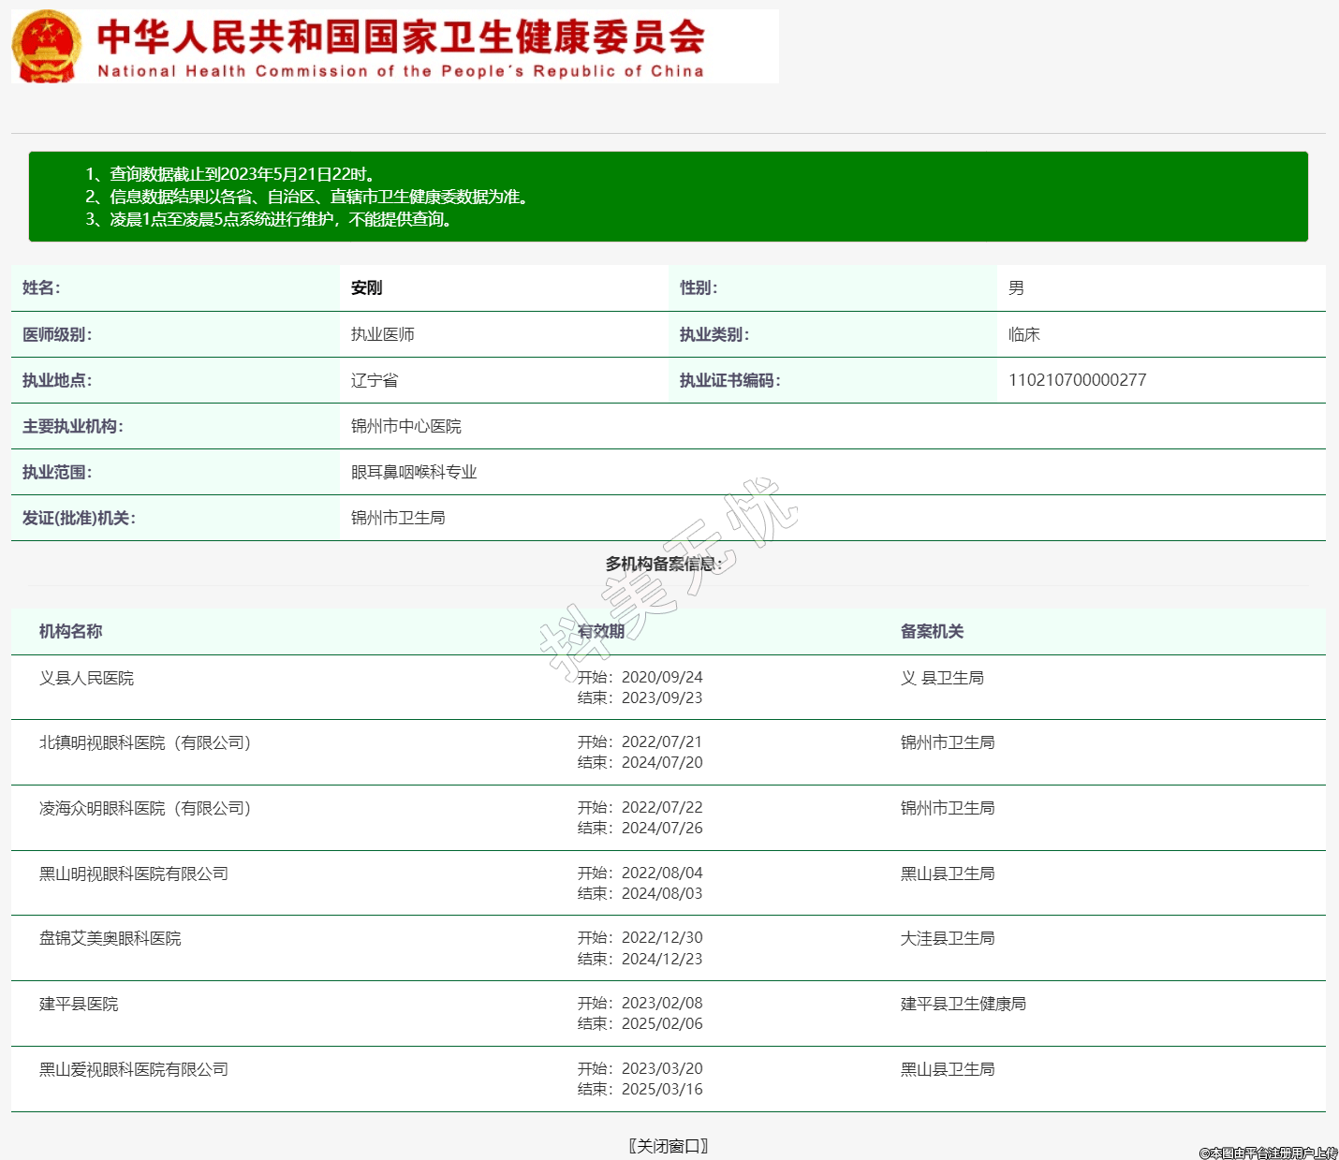This screenshot has height=1160, width=1339.
Task: Click 黑山明视眼科医院有限公司 institution name
Action: coord(134,874)
